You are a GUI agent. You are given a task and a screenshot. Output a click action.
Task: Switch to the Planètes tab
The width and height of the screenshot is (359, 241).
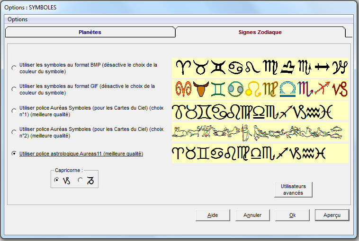pos(90,32)
